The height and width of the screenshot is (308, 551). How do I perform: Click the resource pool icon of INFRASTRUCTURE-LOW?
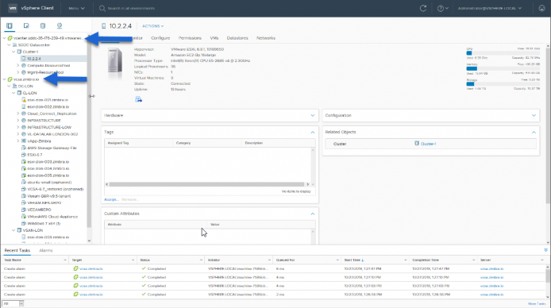[24, 127]
